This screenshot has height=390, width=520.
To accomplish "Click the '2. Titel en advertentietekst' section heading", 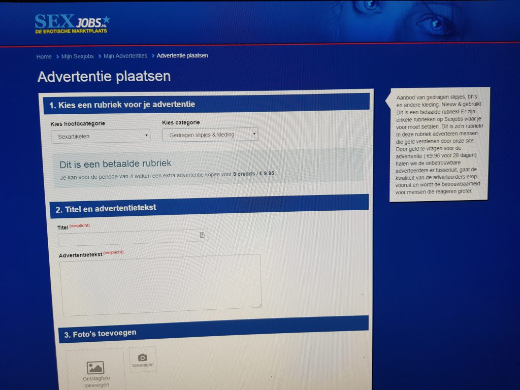I will (106, 209).
